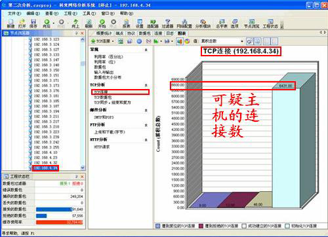Viewport: 328px width, 237px height.
Task: Click the 向上 (Up) toolbar icon
Action: point(75,24)
